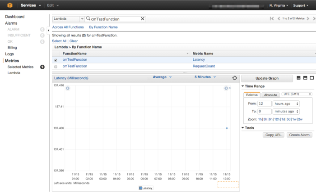316x193 pixels.
Task: Open Lambda metrics in sidebar
Action: pos(14,73)
